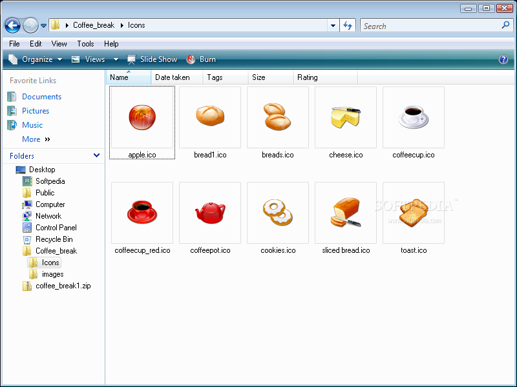Open the File menu
This screenshot has height=387, width=517.
click(14, 44)
